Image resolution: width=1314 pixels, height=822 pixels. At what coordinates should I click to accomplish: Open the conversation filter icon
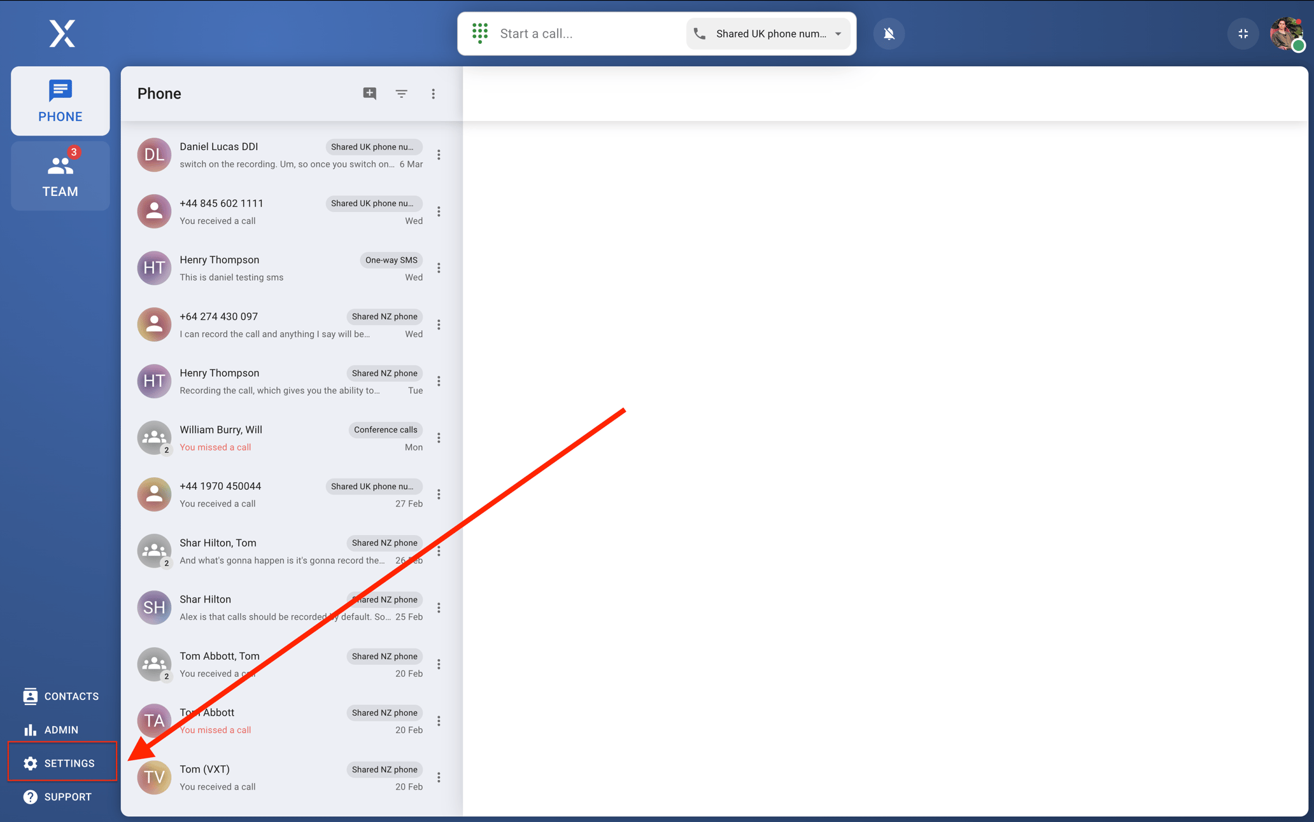point(401,94)
